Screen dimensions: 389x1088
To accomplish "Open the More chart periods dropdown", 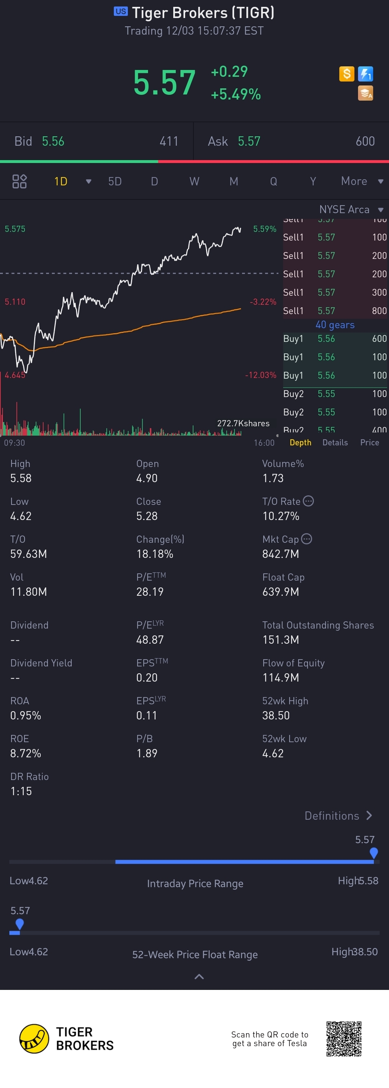I will pos(362,181).
